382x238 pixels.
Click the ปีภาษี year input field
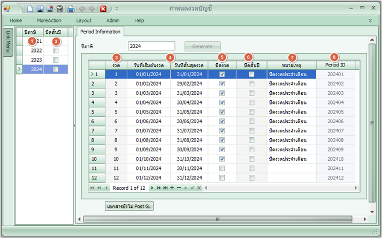tap(151, 46)
